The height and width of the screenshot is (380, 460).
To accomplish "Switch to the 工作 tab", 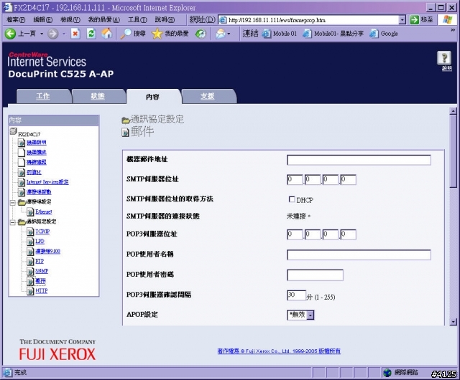I will pyautogui.click(x=43, y=96).
